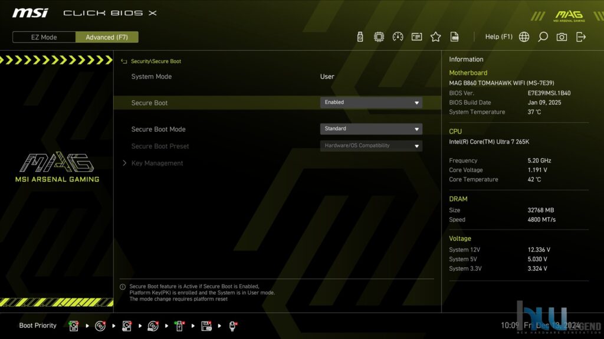
Task: Open Help (F1)
Action: pos(499,37)
